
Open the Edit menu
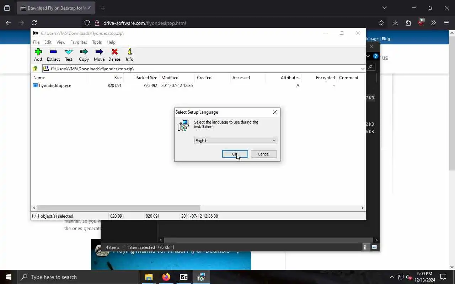pos(48,42)
